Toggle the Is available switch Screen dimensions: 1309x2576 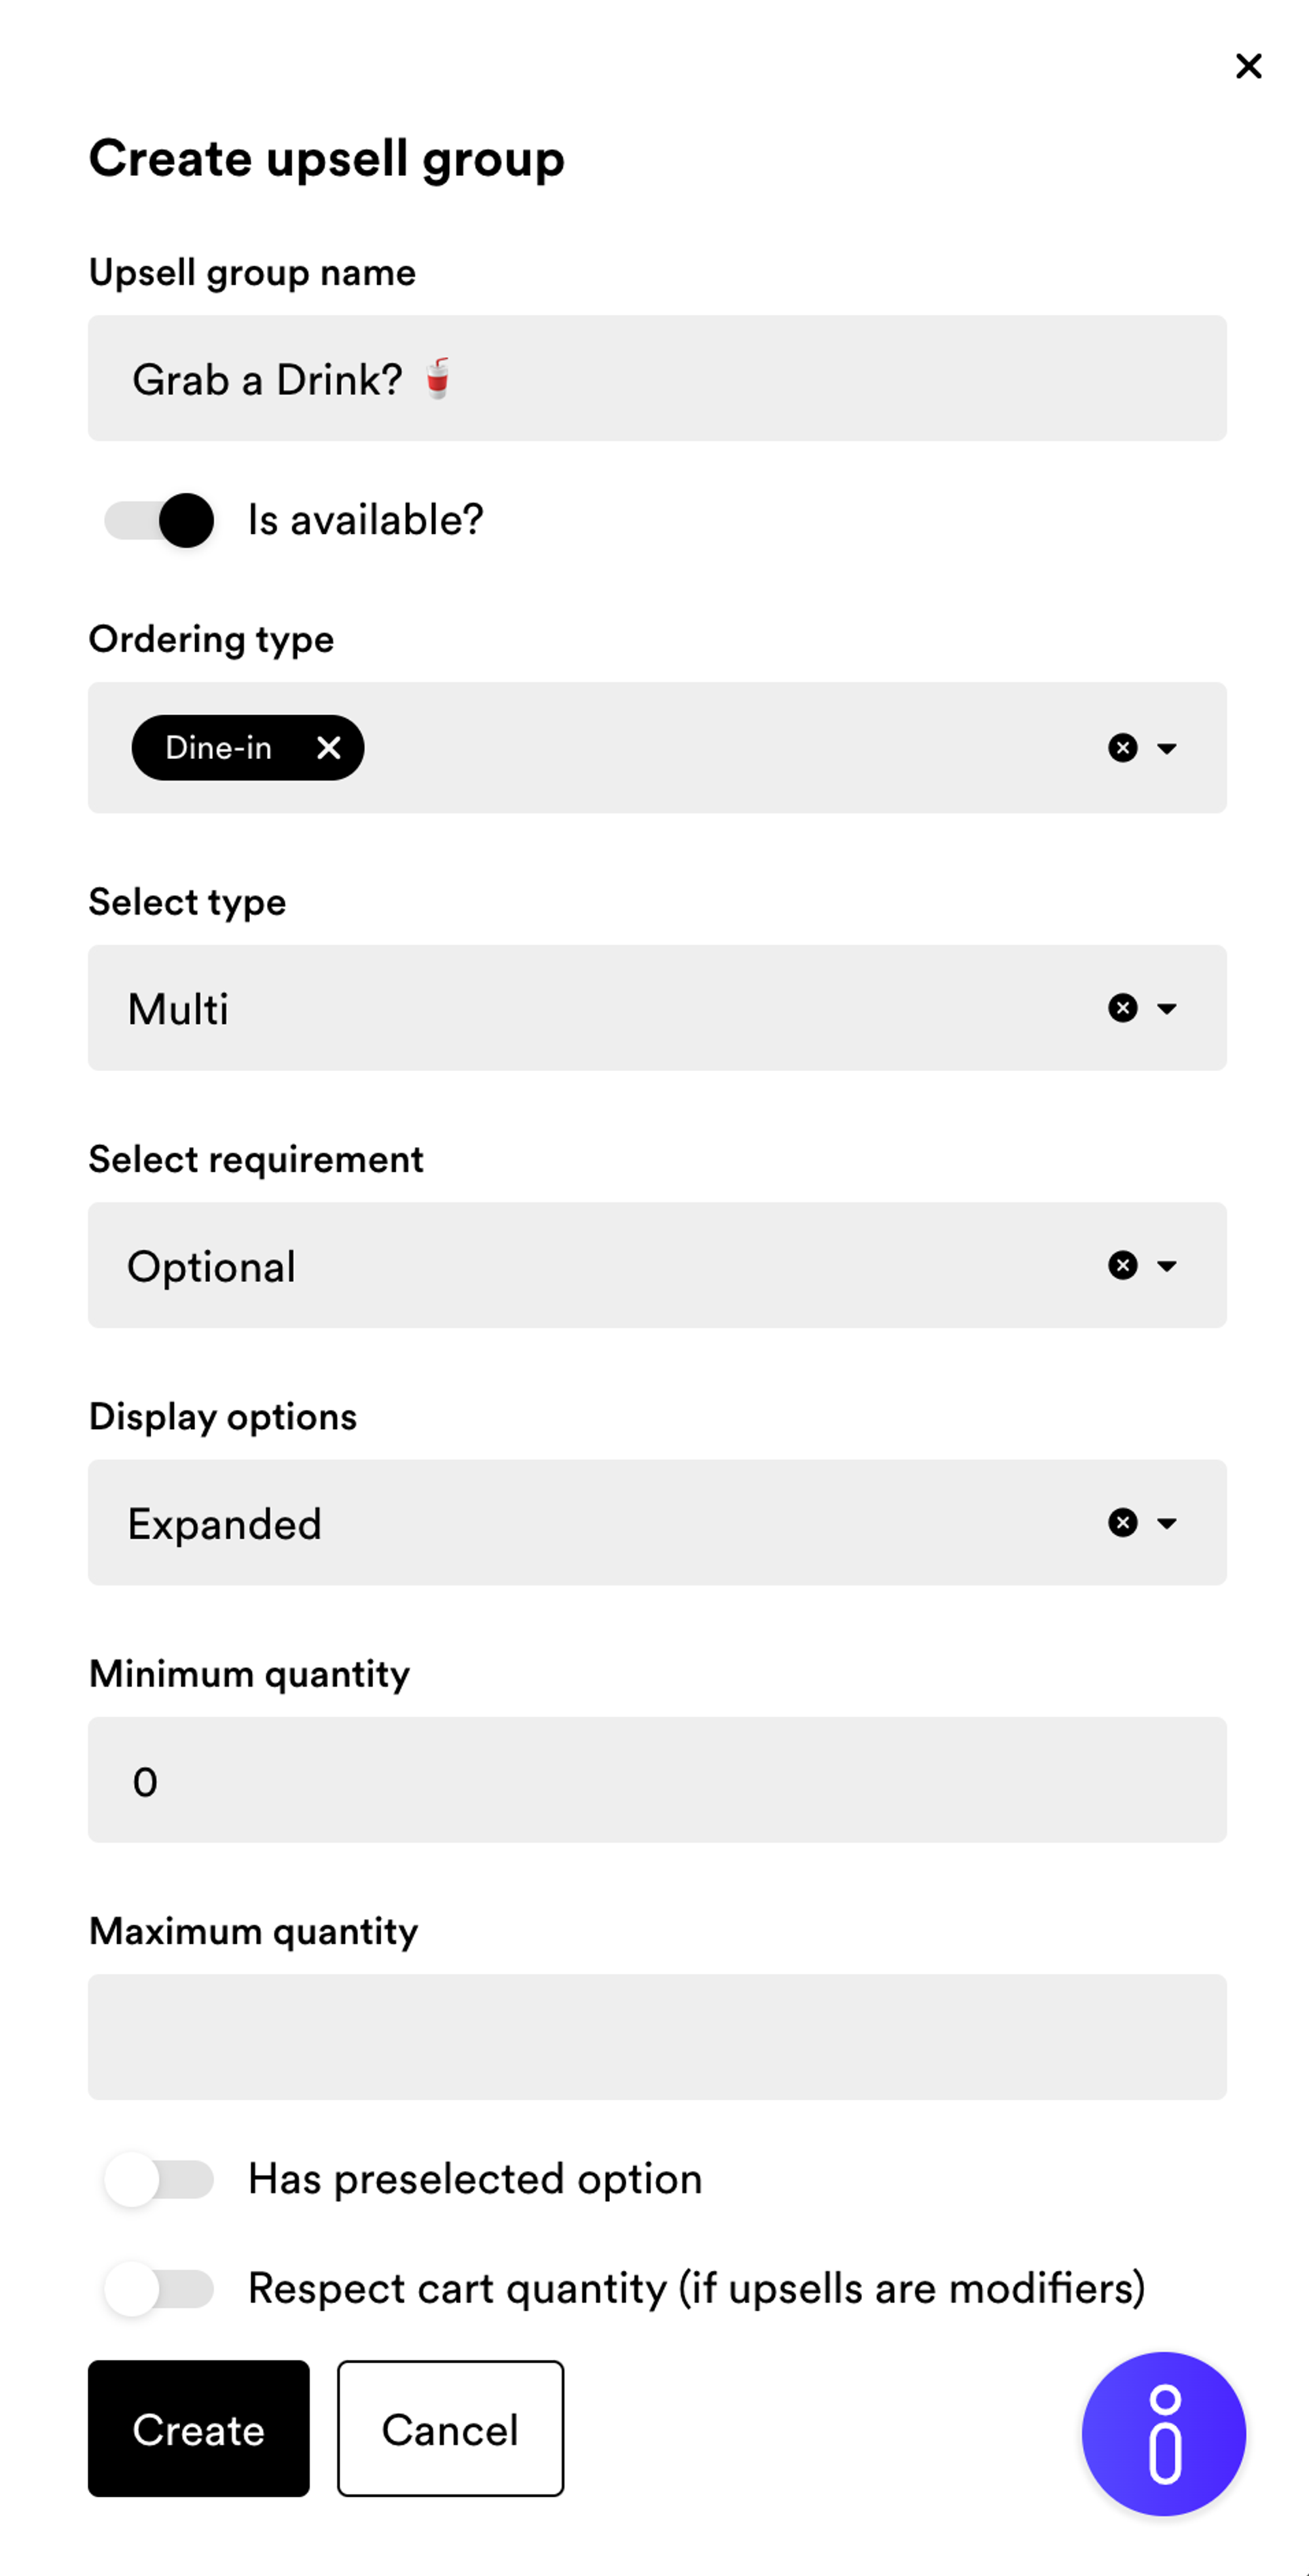160,520
